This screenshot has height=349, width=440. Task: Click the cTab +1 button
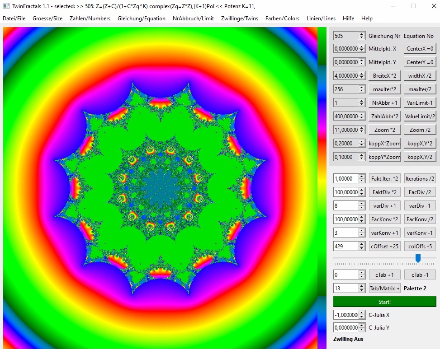point(384,275)
